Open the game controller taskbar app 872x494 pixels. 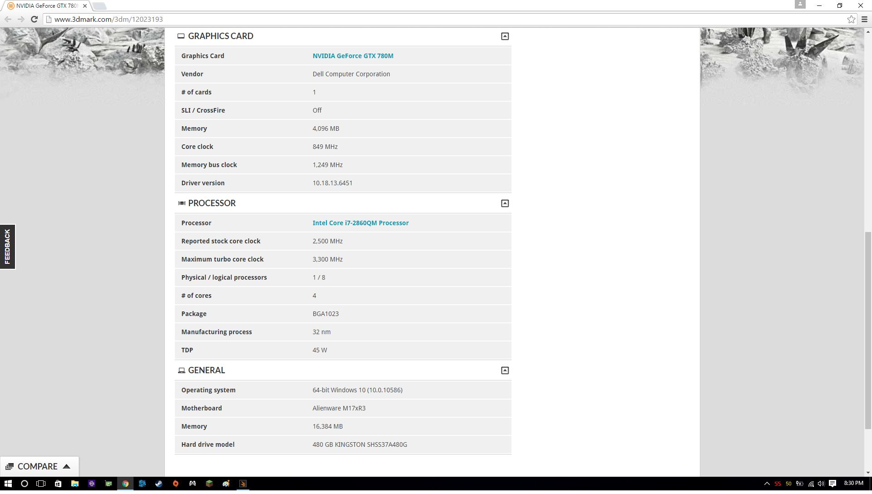(x=193, y=484)
